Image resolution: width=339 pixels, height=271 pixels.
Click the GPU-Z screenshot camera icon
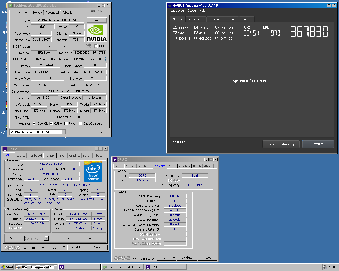pyautogui.click(x=93, y=11)
